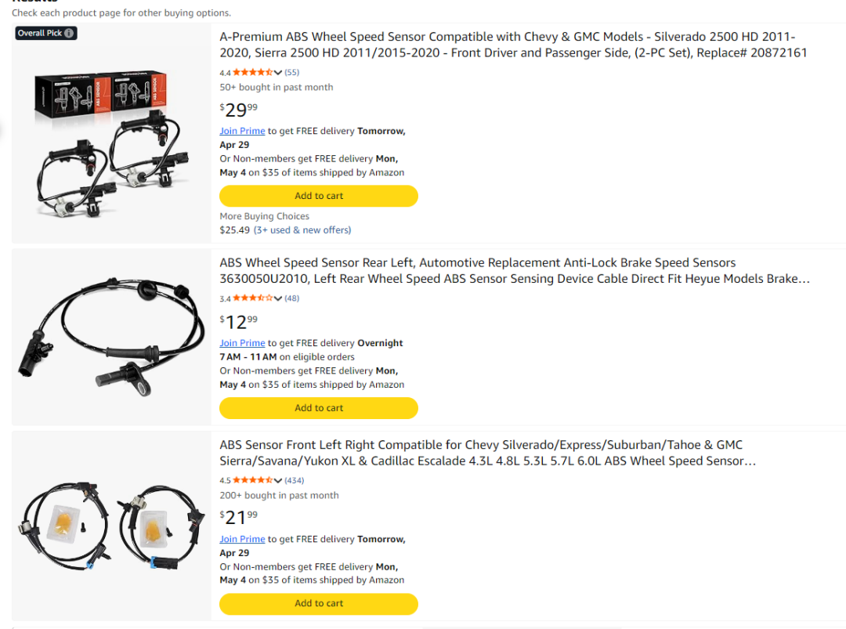Add A-Premium ABS sensor to cart
Image resolution: width=846 pixels, height=629 pixels.
point(318,196)
